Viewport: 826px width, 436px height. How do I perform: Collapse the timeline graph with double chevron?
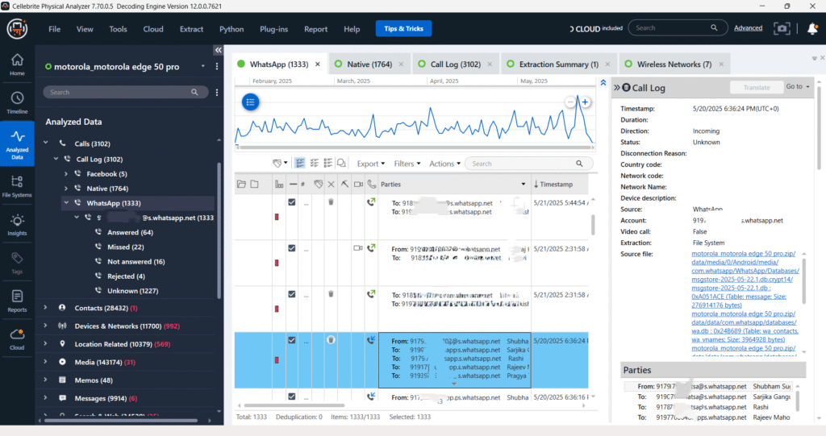(603, 83)
